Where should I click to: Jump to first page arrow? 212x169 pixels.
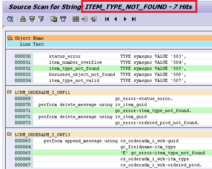107,19
